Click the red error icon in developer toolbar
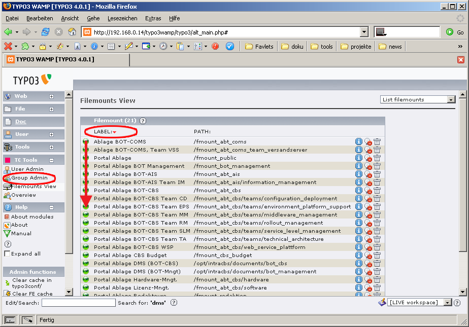This screenshot has width=469, height=327. [215, 46]
